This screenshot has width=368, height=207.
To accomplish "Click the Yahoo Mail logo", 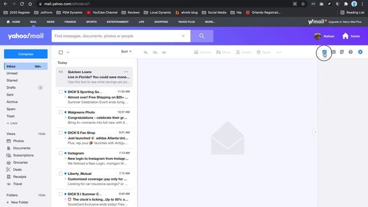I will pos(25,36).
